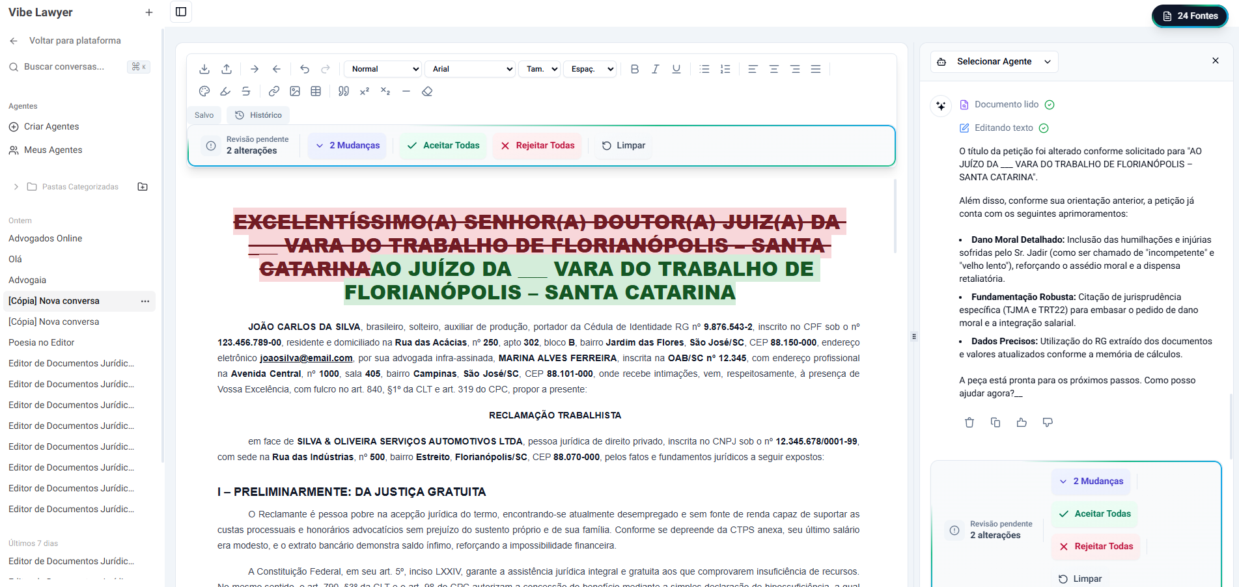The width and height of the screenshot is (1239, 587).
Task: Open the Normal paragraph style dropdown
Action: tap(383, 69)
